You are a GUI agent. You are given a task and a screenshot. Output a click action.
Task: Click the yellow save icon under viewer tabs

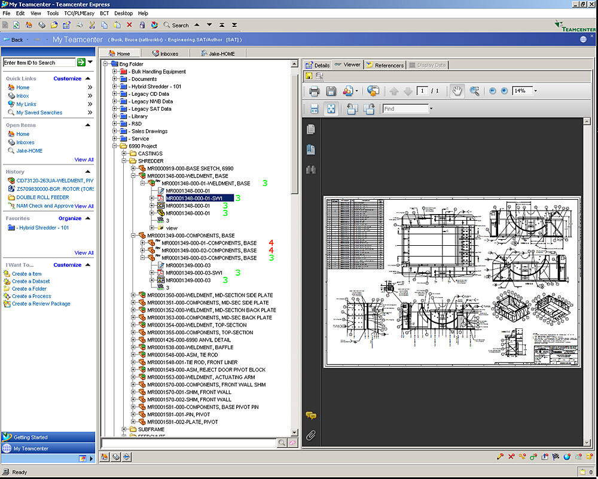(309, 76)
